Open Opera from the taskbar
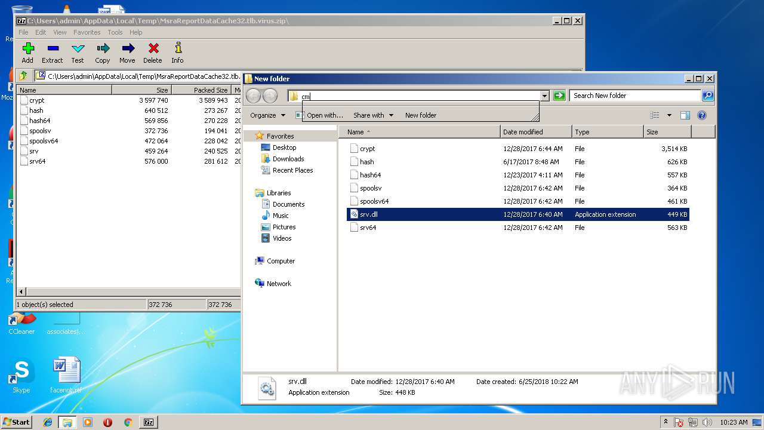 point(107,422)
